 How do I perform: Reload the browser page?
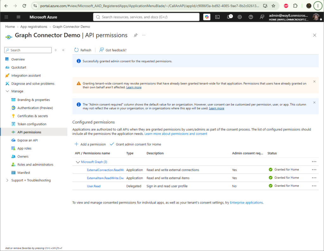[24, 6]
